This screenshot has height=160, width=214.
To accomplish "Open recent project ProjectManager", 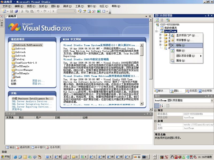I will [22, 70].
